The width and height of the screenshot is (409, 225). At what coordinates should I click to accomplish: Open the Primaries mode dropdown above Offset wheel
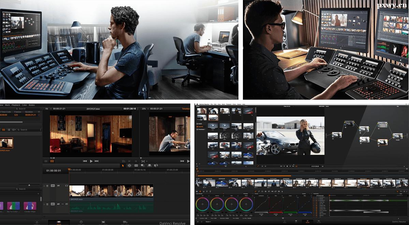click(x=248, y=194)
